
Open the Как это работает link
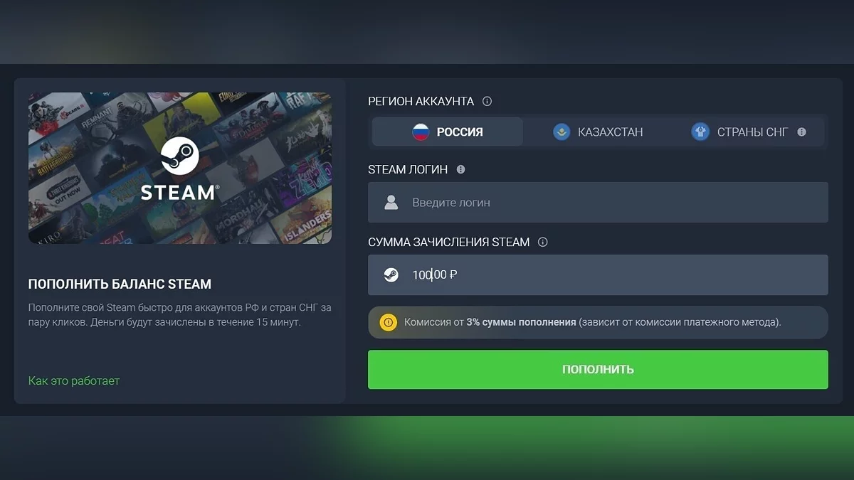point(74,380)
